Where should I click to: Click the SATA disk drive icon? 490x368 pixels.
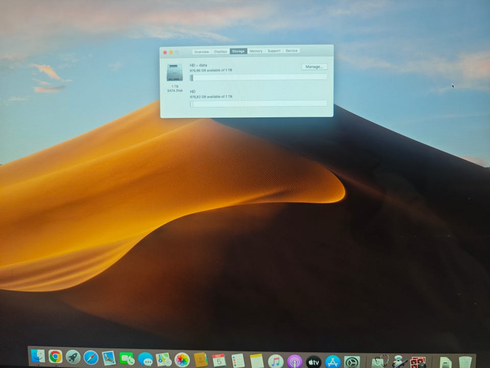(175, 73)
